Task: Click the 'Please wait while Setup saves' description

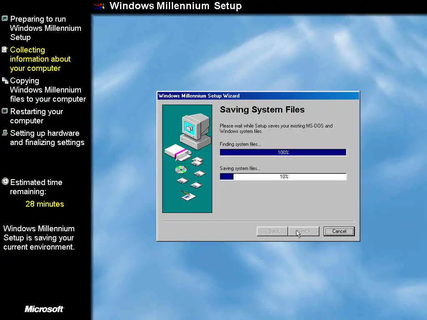Action: tap(276, 128)
